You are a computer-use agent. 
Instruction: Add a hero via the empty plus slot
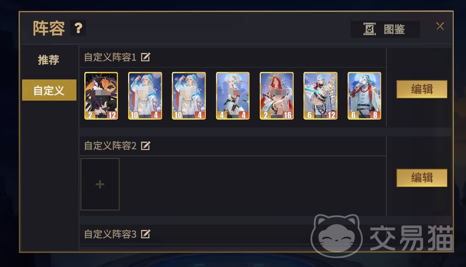click(100, 184)
